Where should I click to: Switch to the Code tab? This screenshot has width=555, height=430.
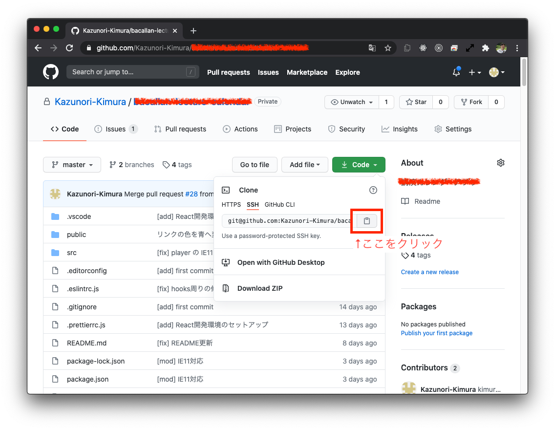(65, 129)
